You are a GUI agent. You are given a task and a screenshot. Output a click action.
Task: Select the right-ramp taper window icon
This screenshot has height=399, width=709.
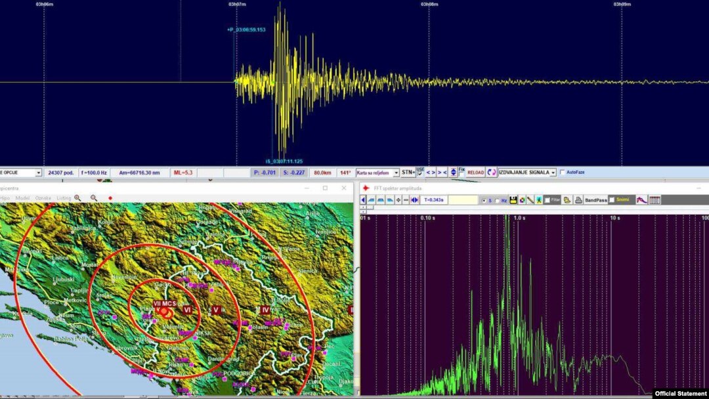[390, 199]
